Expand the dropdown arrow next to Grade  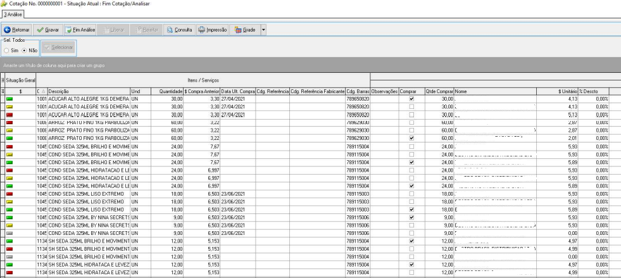pos(263,30)
